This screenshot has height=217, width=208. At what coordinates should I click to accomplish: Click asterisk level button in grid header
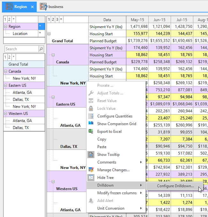(61, 20)
